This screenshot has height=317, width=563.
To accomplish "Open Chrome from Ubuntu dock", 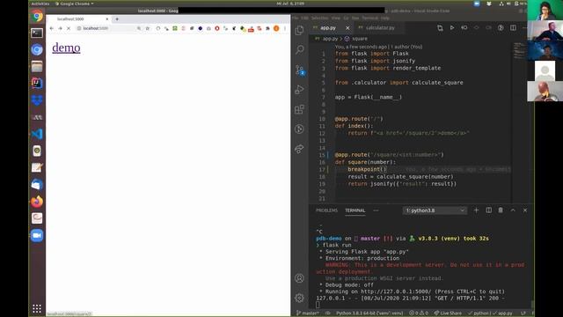I will 37,16.
